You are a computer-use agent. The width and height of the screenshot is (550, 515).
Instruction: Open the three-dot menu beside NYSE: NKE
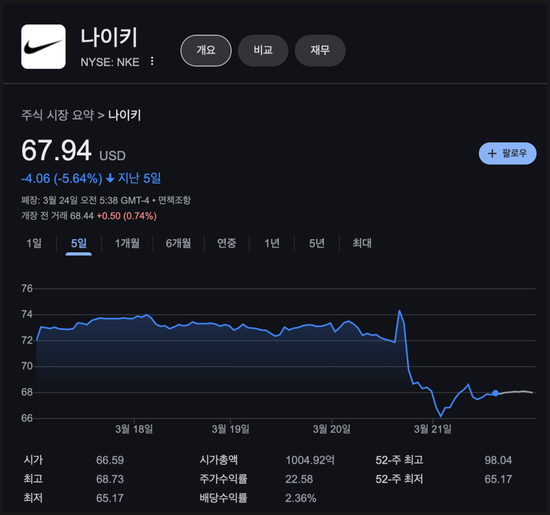click(152, 61)
